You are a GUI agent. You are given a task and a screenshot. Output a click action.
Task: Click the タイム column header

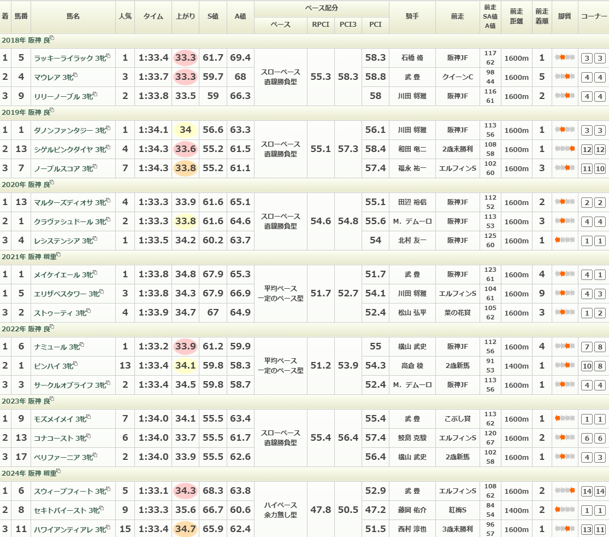[x=153, y=16]
